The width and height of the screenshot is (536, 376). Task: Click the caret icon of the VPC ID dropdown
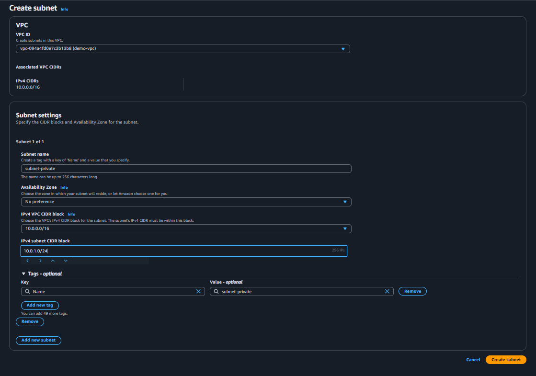tap(343, 49)
